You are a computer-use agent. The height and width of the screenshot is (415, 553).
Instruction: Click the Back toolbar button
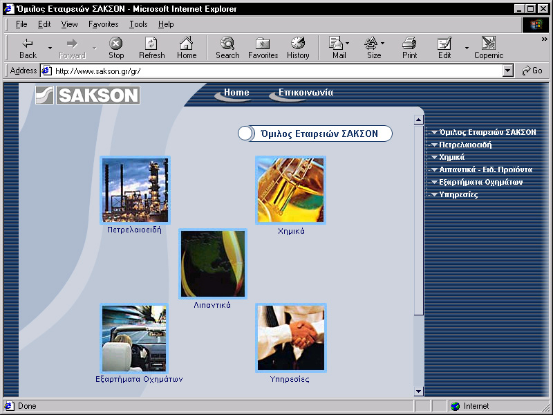[x=28, y=48]
